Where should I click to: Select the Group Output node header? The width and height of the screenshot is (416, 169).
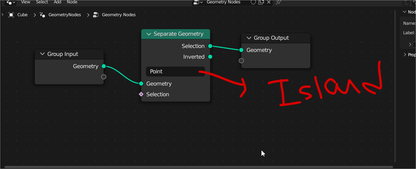[276, 38]
